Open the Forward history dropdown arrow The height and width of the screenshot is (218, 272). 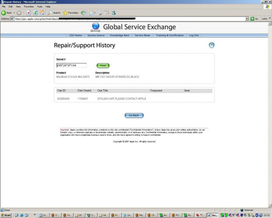23,13
